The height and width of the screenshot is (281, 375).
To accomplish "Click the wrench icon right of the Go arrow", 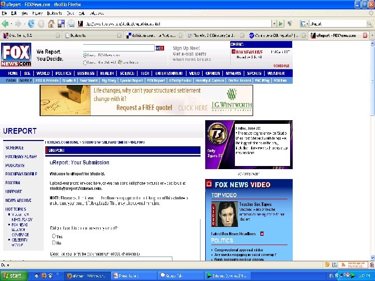I will pyautogui.click(x=290, y=23).
